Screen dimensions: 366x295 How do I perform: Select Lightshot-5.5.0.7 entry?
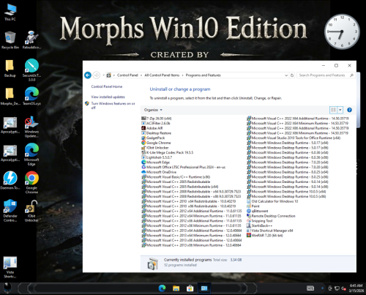click(x=157, y=157)
